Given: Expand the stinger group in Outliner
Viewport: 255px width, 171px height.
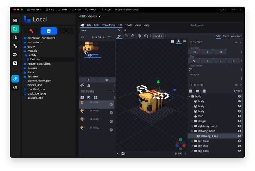Looking at the screenshot, I should (192, 121).
